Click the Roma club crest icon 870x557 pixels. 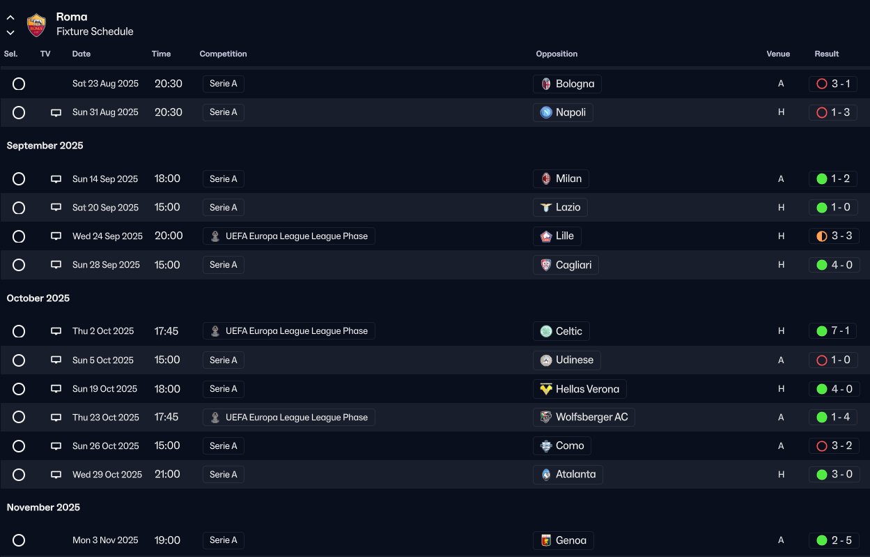[x=36, y=25]
